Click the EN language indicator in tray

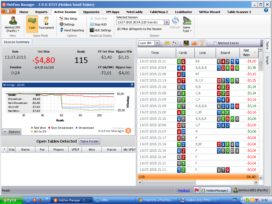pyautogui.click(x=234, y=200)
